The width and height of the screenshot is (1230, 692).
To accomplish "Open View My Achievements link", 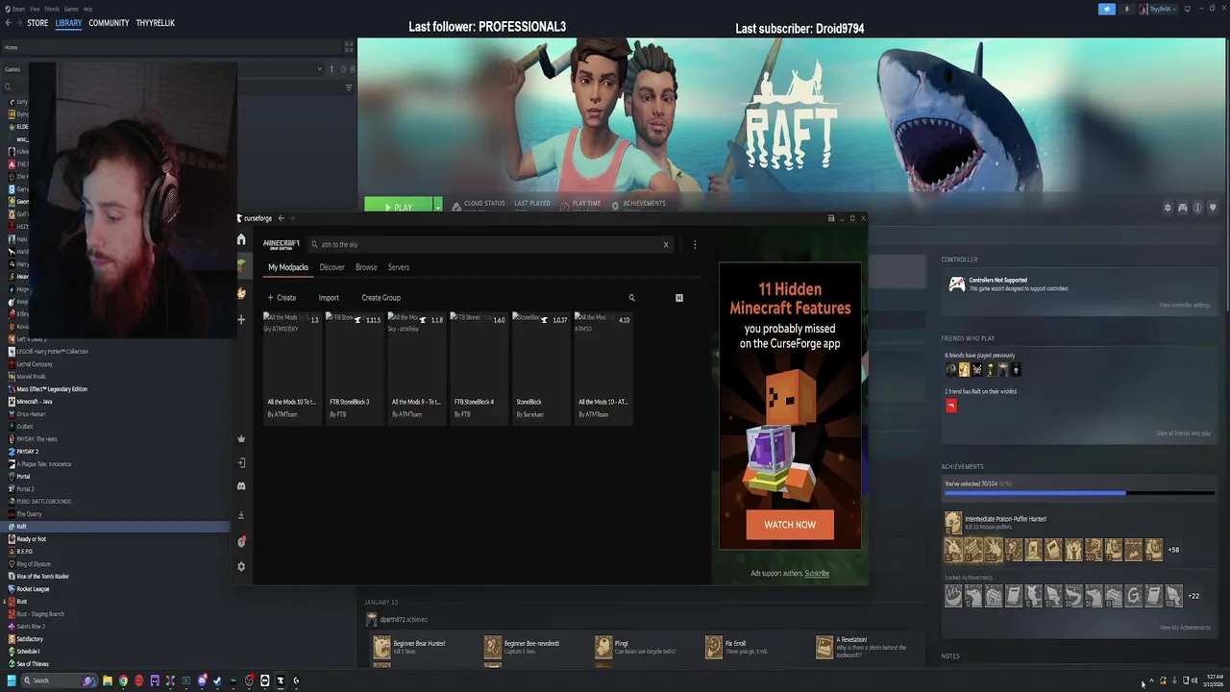I will 1185,628.
